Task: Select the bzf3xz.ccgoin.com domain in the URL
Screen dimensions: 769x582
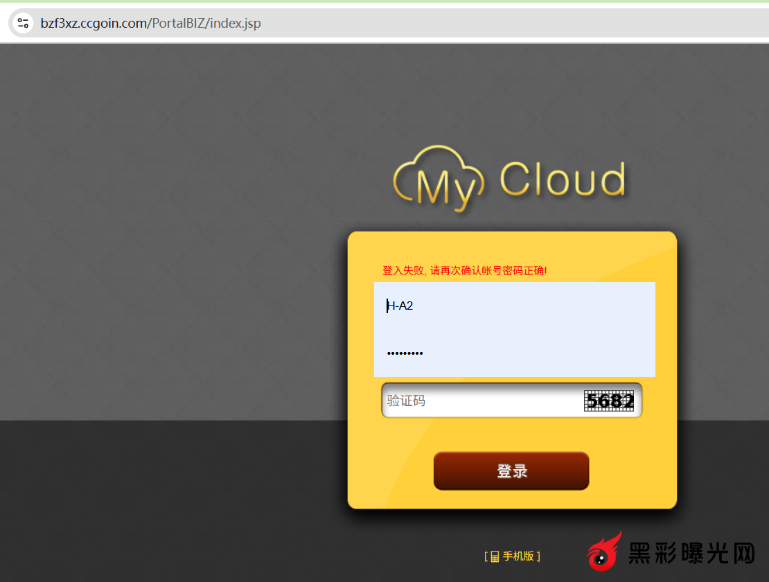Action: pos(94,23)
